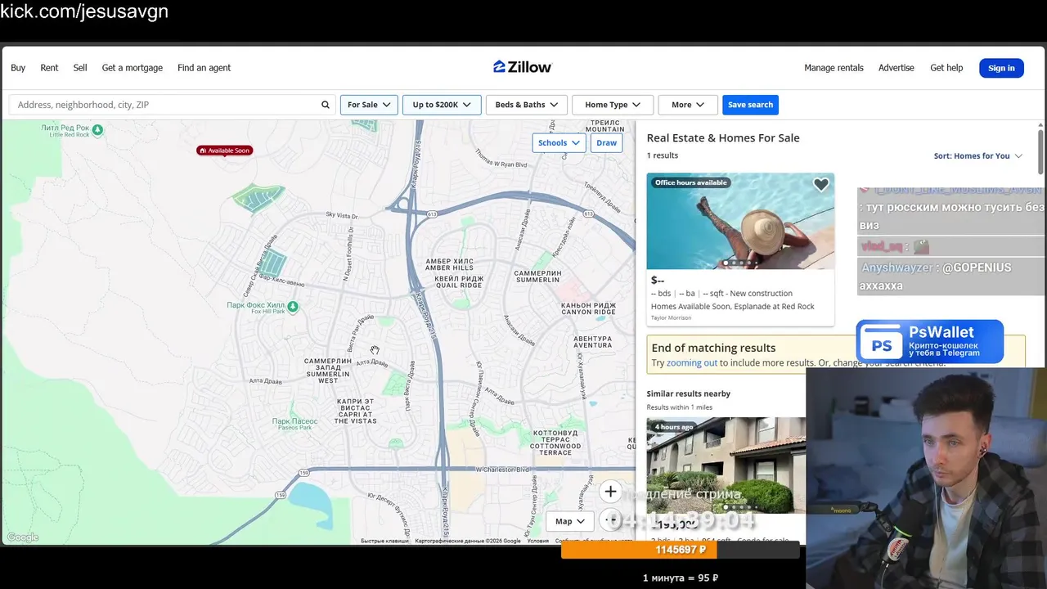Open the 4 hours ago condo listing photo
Screen dimensions: 1047x589
726,465
